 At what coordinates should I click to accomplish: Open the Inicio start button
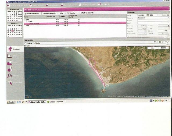click(10, 102)
